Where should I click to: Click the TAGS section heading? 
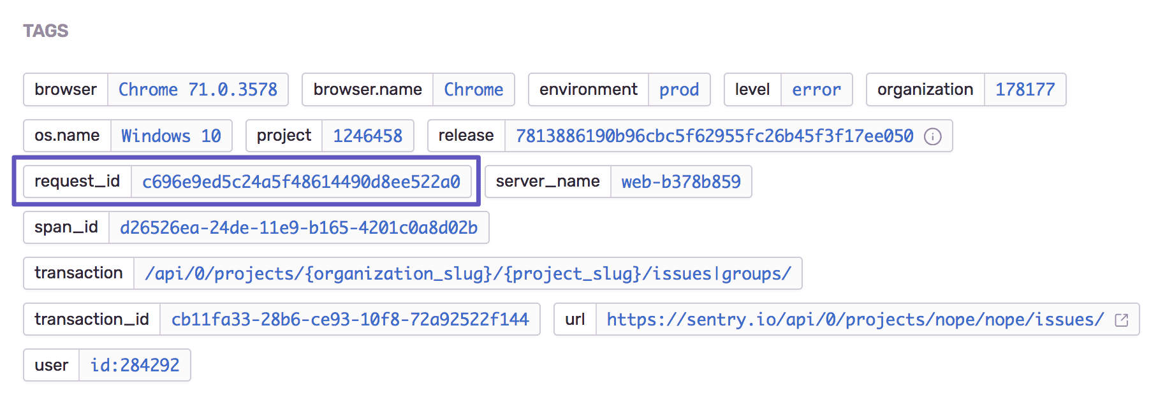click(46, 31)
